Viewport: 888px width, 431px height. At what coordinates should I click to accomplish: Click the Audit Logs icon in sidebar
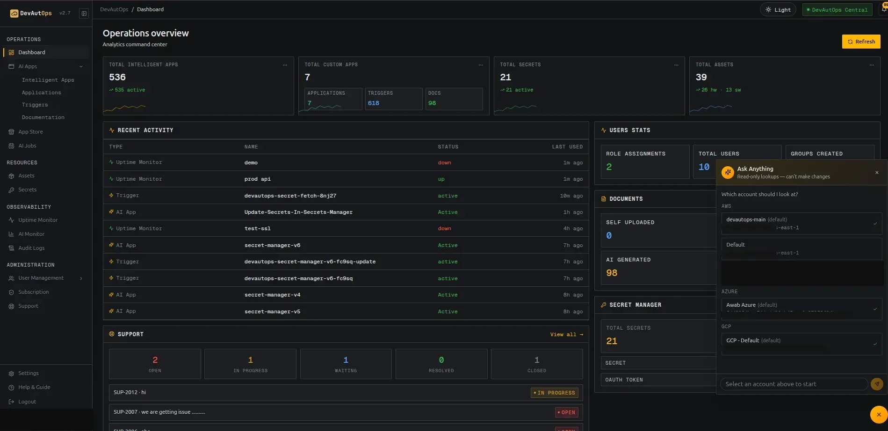pyautogui.click(x=11, y=248)
